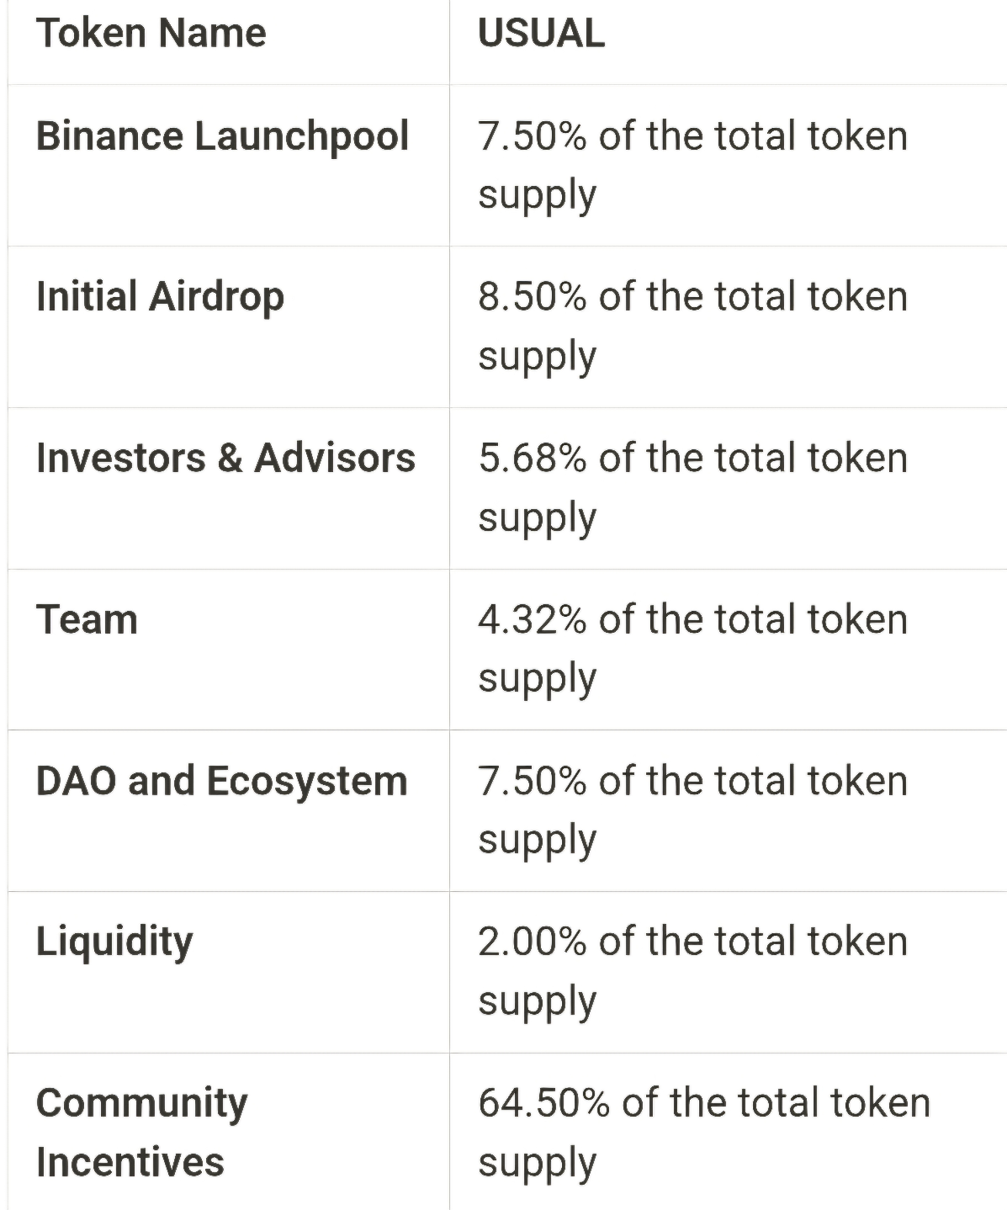Viewport: 1007px width, 1210px height.
Task: Click the 8.50% Initial Airdrop value
Action: (692, 326)
